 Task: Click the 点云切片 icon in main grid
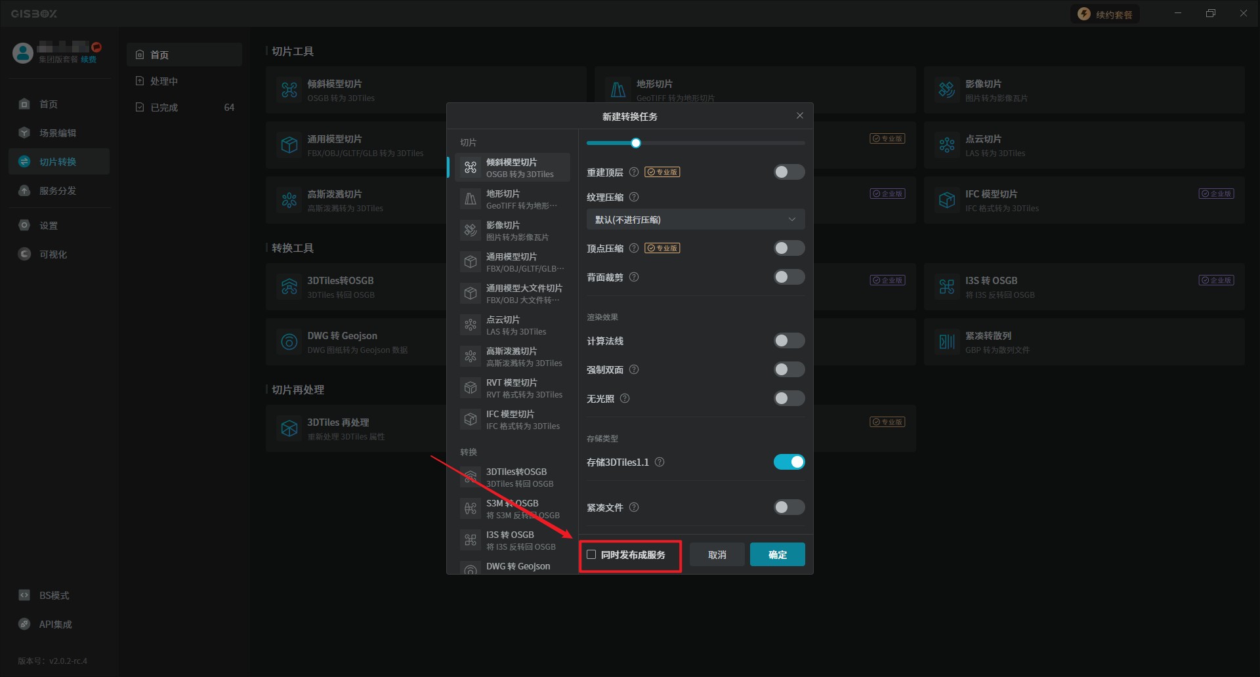tap(946, 145)
